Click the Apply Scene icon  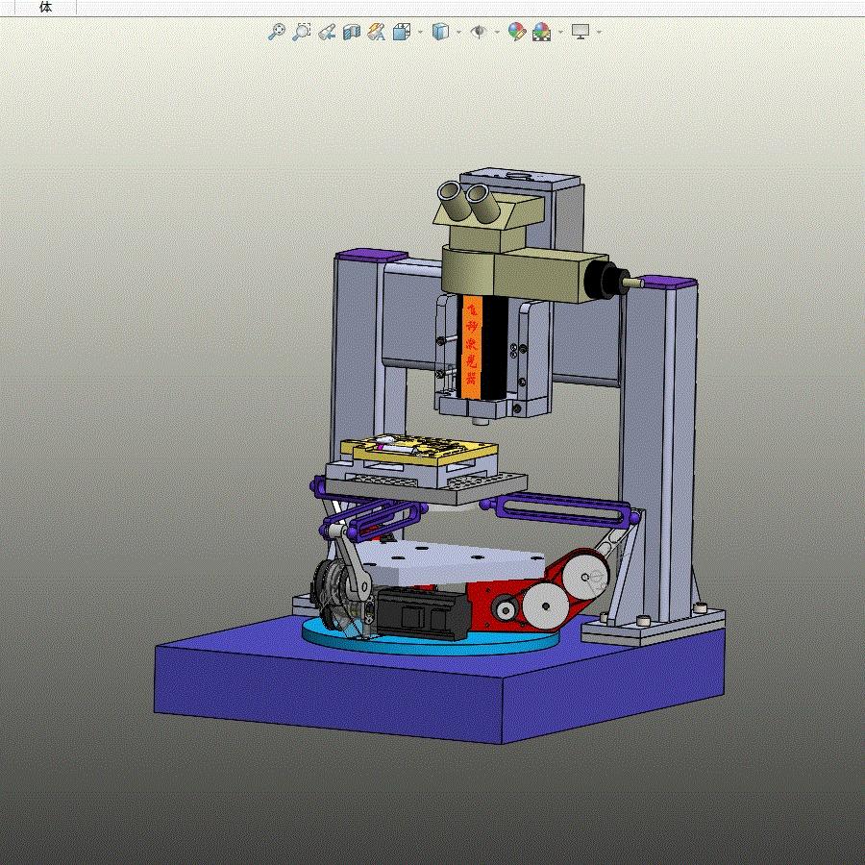(542, 32)
